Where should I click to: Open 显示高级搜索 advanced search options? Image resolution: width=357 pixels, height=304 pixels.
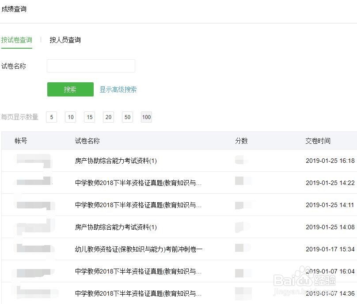point(118,89)
